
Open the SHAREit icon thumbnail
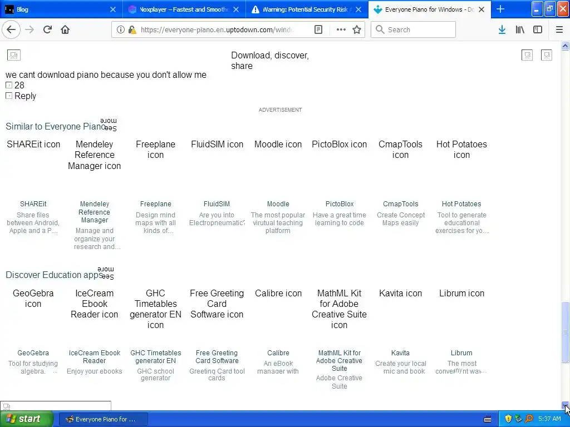tap(33, 144)
